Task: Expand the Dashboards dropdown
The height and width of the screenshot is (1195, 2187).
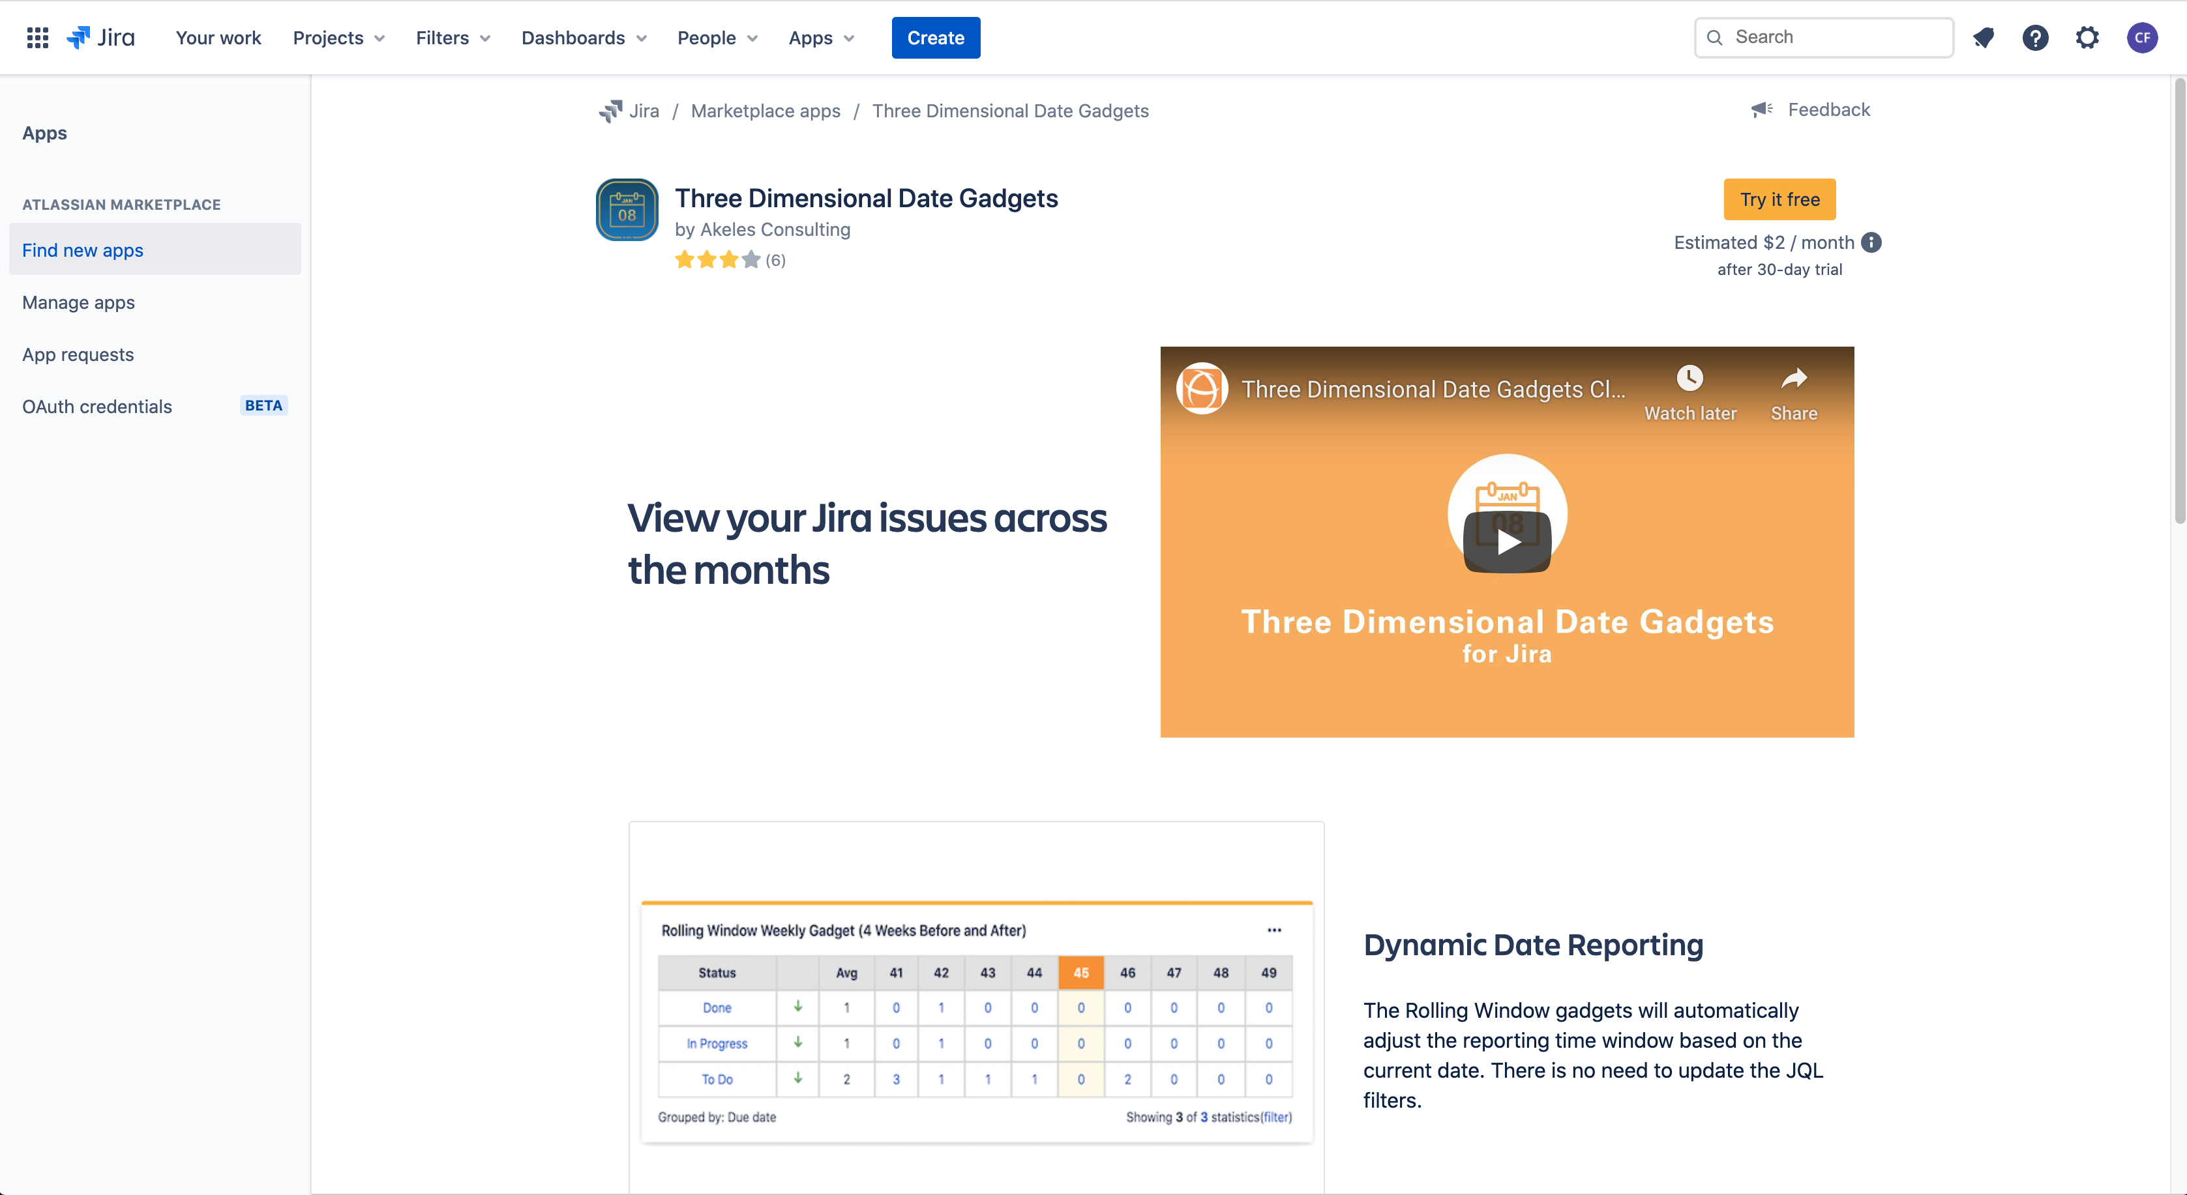Action: (x=583, y=37)
